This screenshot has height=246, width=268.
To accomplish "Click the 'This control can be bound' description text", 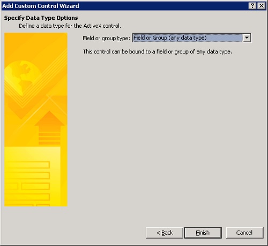I will [x=157, y=52].
